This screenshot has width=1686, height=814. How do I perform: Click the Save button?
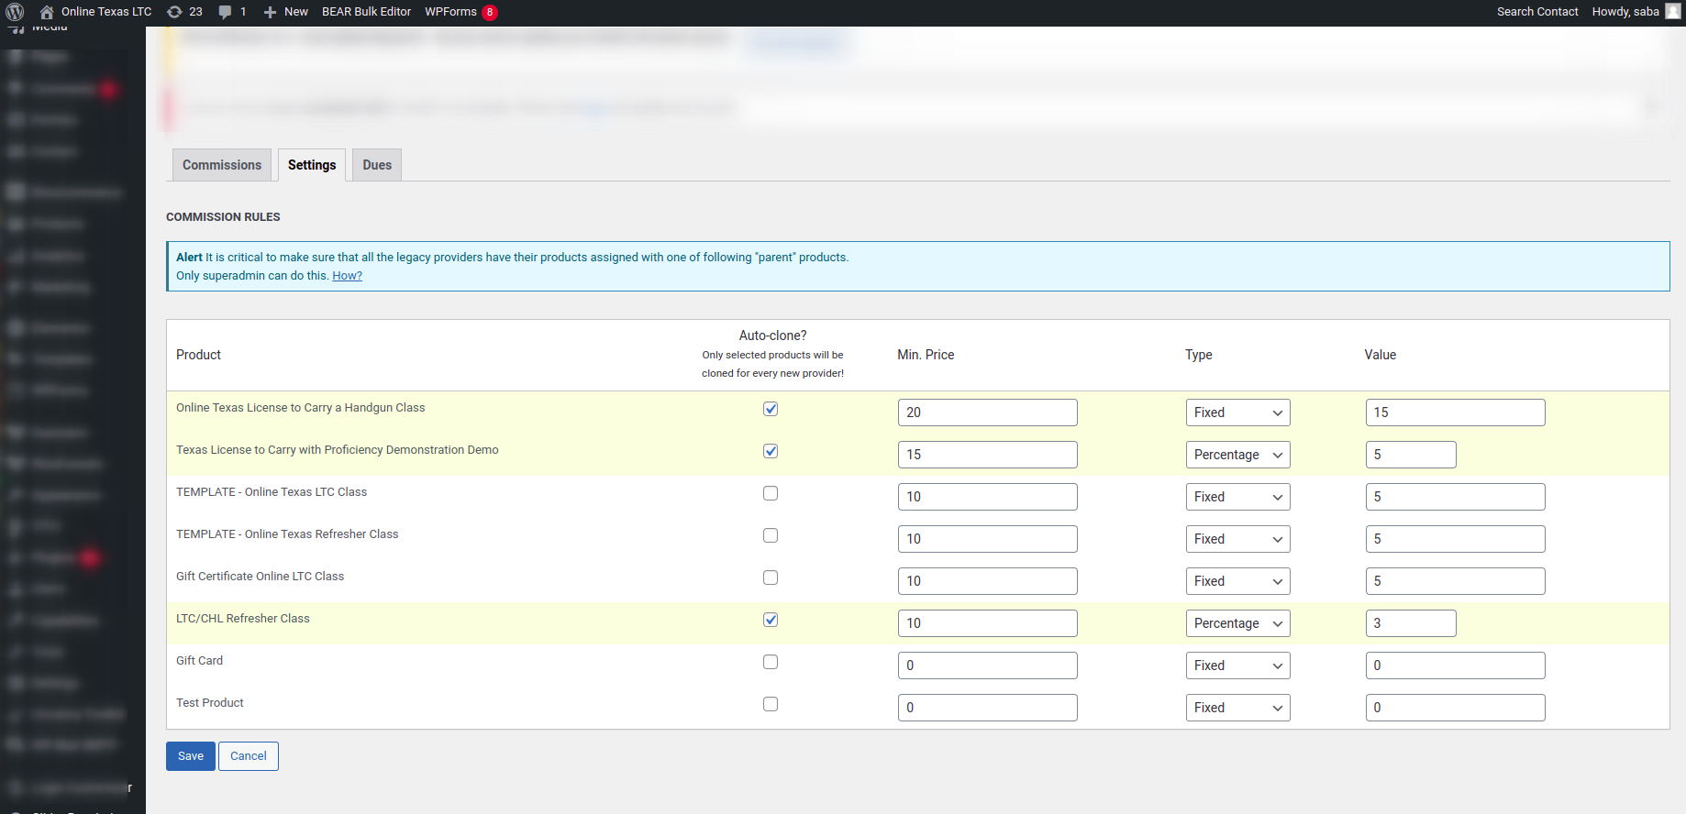[x=191, y=756]
